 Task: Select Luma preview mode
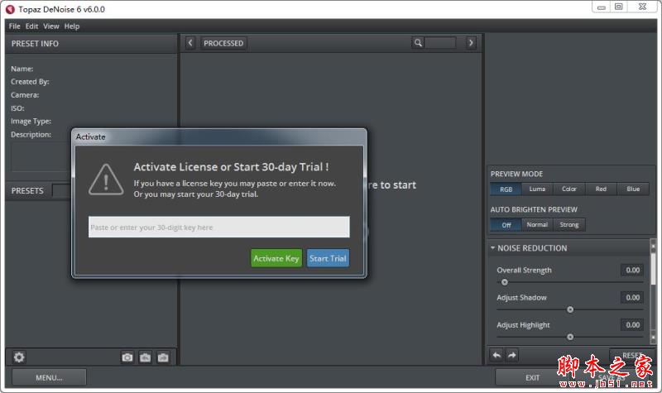(537, 189)
